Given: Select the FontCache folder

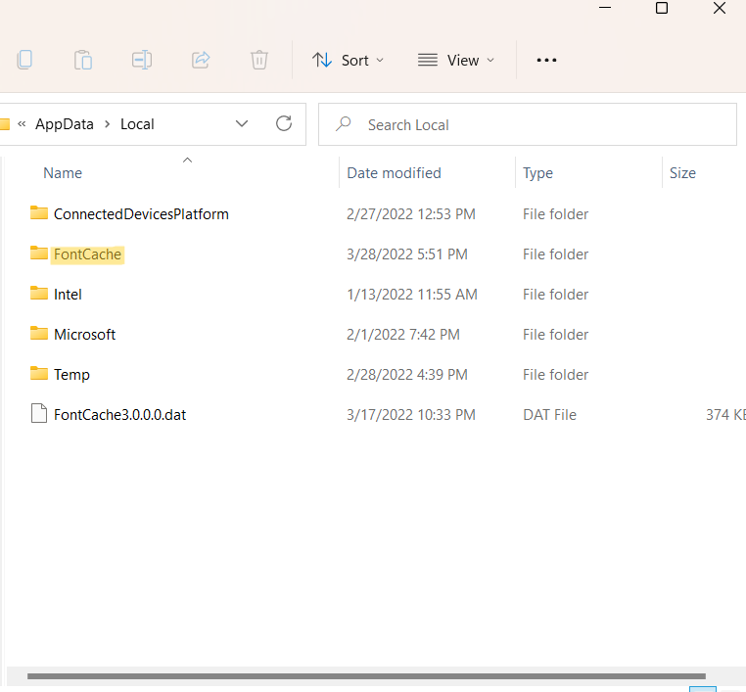Looking at the screenshot, I should [87, 254].
